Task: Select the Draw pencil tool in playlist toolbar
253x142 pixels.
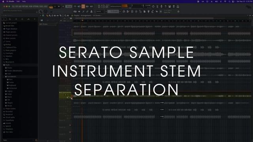Action: click(x=47, y=16)
